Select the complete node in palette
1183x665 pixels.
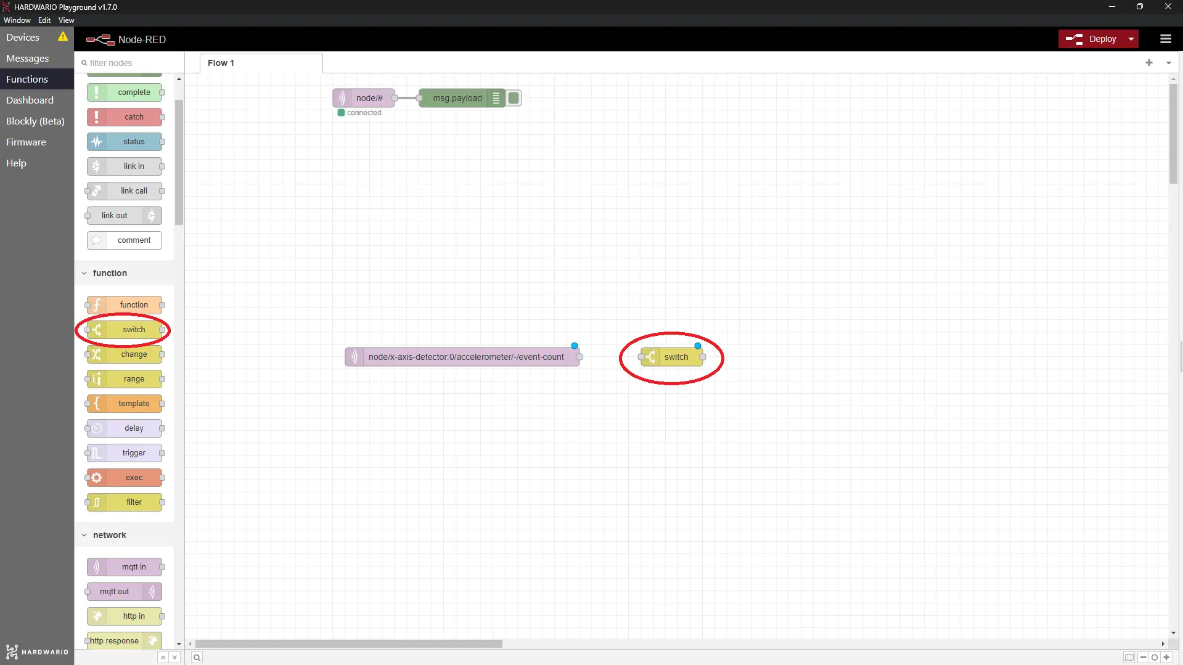tap(125, 92)
